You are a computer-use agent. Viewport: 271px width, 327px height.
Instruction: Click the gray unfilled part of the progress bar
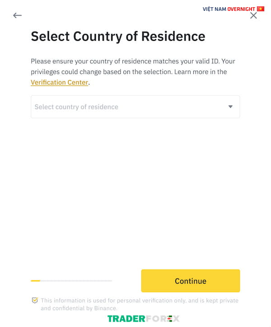coord(76,281)
